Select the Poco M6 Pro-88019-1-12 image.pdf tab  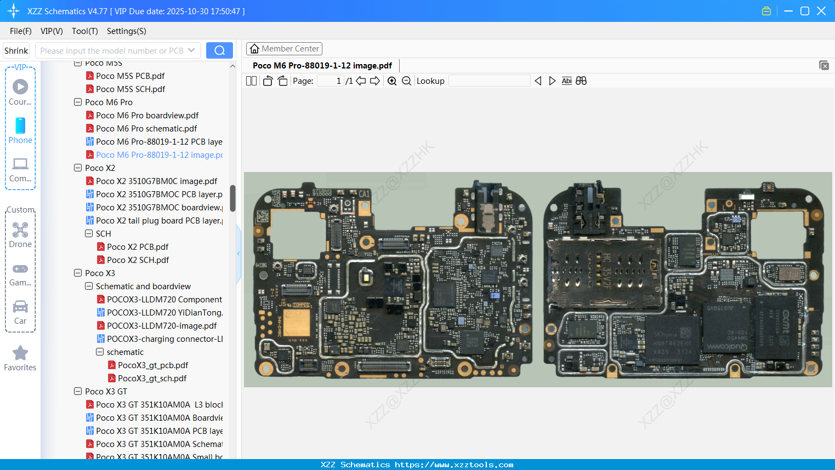click(x=322, y=66)
